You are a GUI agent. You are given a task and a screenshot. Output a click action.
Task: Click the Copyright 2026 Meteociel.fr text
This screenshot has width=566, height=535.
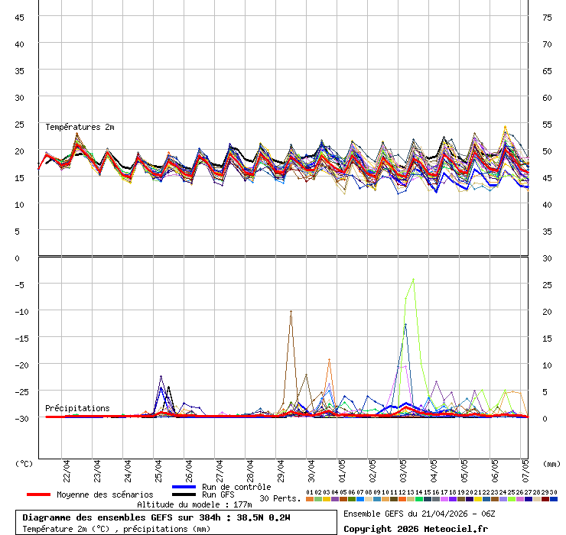point(415,529)
